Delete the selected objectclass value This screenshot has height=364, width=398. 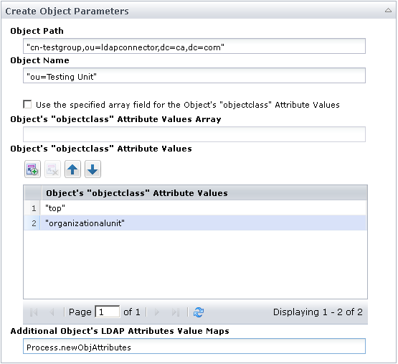tap(52, 169)
